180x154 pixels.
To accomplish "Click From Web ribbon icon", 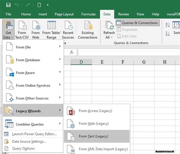I will point(36,30).
